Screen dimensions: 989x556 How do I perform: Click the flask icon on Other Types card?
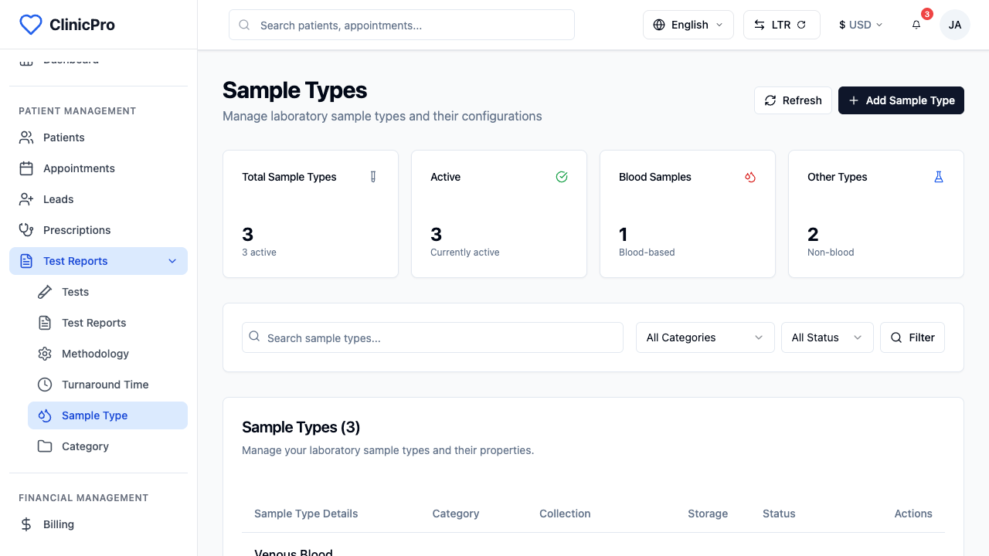coord(939,177)
